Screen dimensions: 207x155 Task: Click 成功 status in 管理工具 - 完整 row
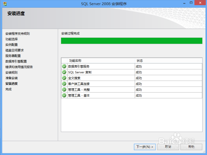139,90
